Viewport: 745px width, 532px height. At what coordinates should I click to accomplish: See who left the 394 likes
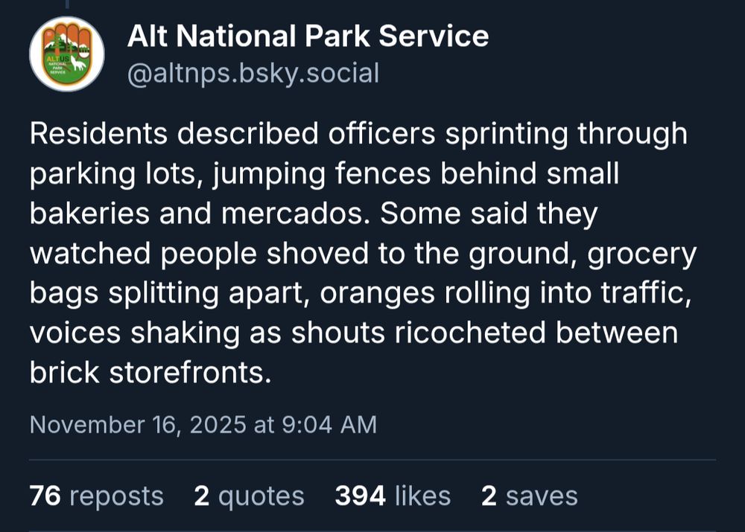(393, 495)
